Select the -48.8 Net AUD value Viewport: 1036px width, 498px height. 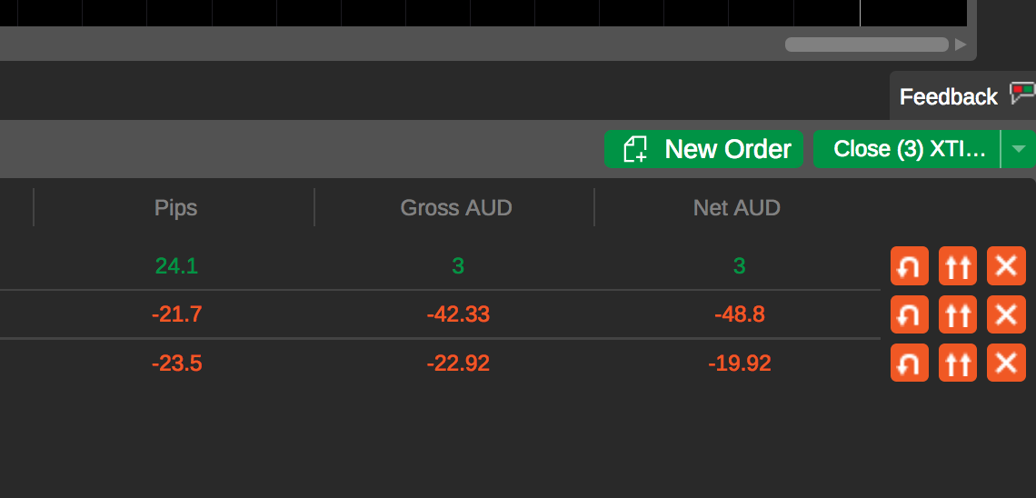[x=740, y=314]
